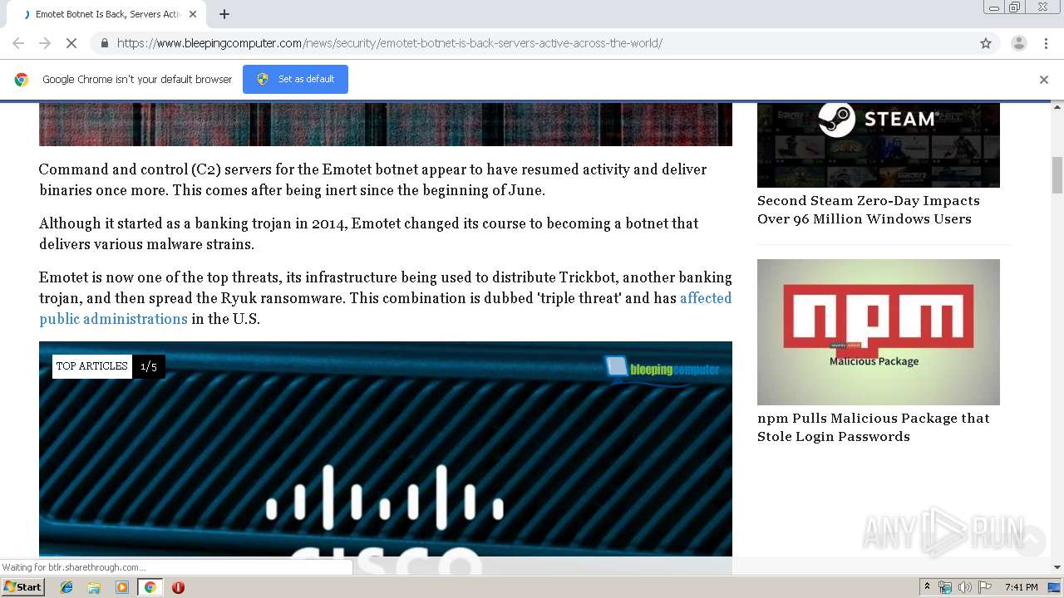Close the Emotet Botnet tab
This screenshot has height=598, width=1064.
pyautogui.click(x=193, y=14)
